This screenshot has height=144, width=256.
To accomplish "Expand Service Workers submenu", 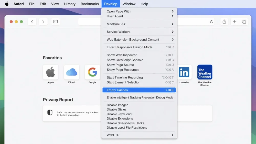I will (x=139, y=32).
